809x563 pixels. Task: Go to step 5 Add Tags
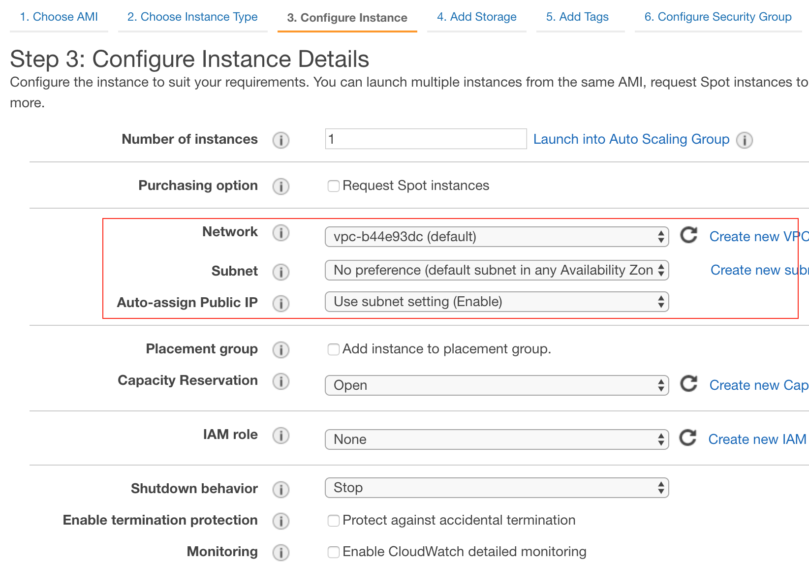pyautogui.click(x=577, y=17)
